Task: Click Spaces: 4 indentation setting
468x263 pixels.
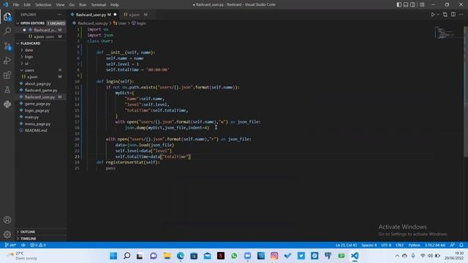Action: (x=369, y=245)
